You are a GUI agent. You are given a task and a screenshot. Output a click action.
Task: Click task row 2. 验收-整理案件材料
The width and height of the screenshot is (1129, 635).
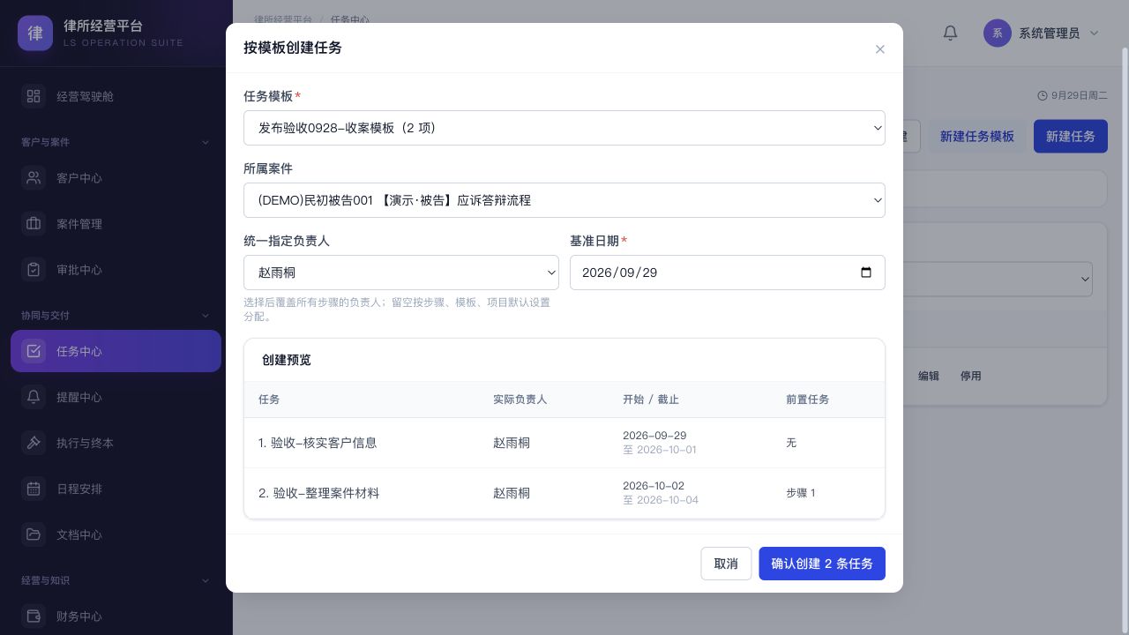(564, 493)
